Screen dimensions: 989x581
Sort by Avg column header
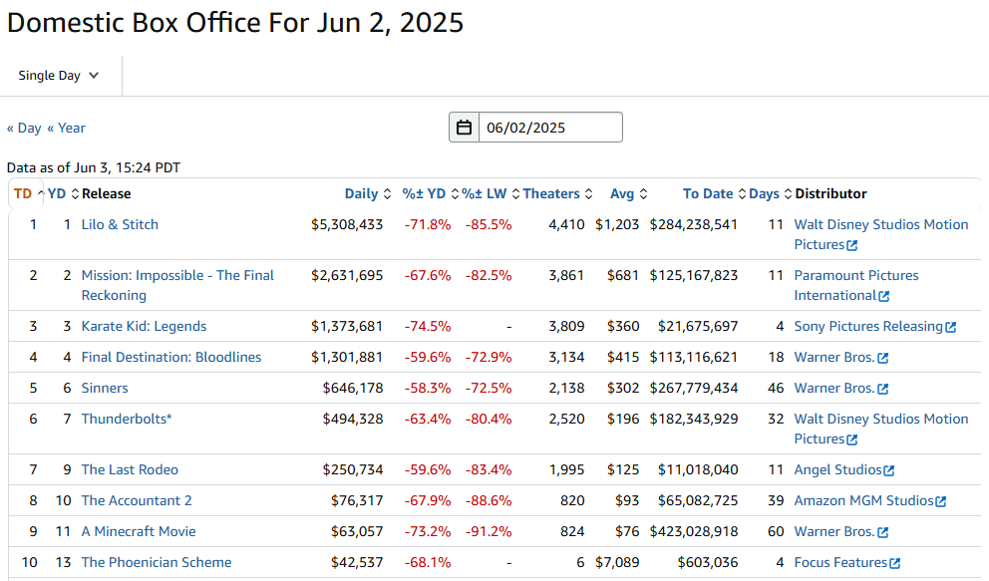(628, 193)
